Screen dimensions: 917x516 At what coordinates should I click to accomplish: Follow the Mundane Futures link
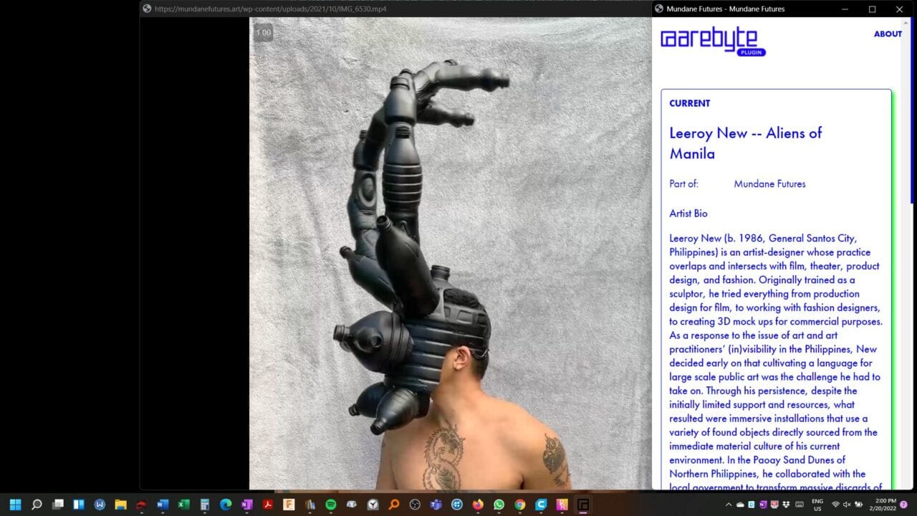click(x=769, y=184)
